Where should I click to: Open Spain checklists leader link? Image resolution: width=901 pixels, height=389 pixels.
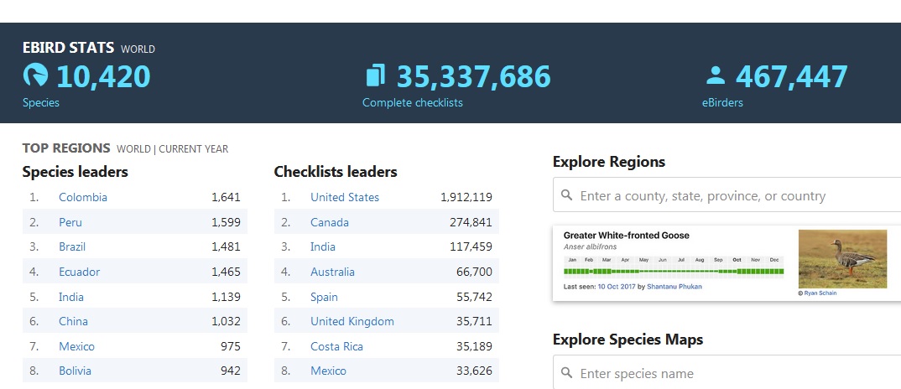pyautogui.click(x=324, y=297)
